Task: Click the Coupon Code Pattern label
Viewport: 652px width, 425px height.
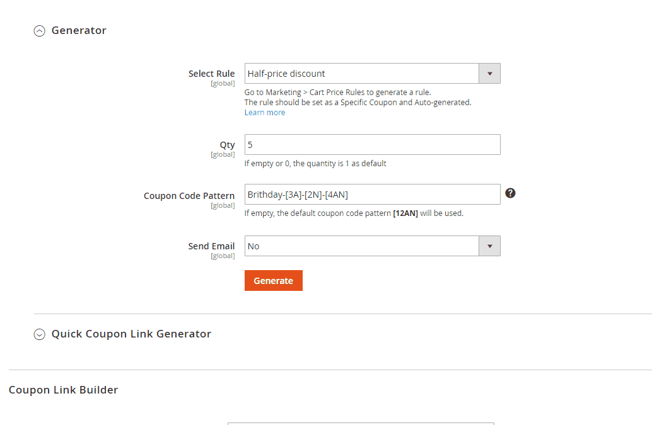Action: pyautogui.click(x=189, y=195)
